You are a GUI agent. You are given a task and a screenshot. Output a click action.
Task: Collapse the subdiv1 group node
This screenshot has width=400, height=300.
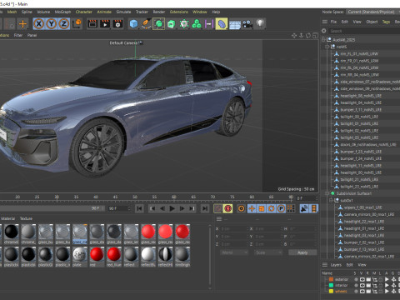coord(331,200)
